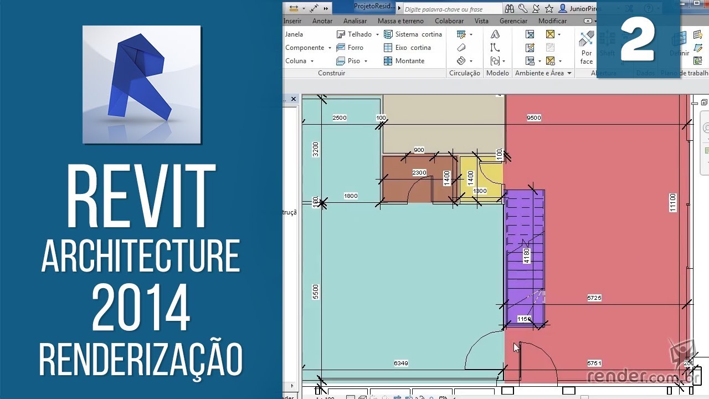
Task: Select the railing tool in Circulação
Action: pos(461,34)
